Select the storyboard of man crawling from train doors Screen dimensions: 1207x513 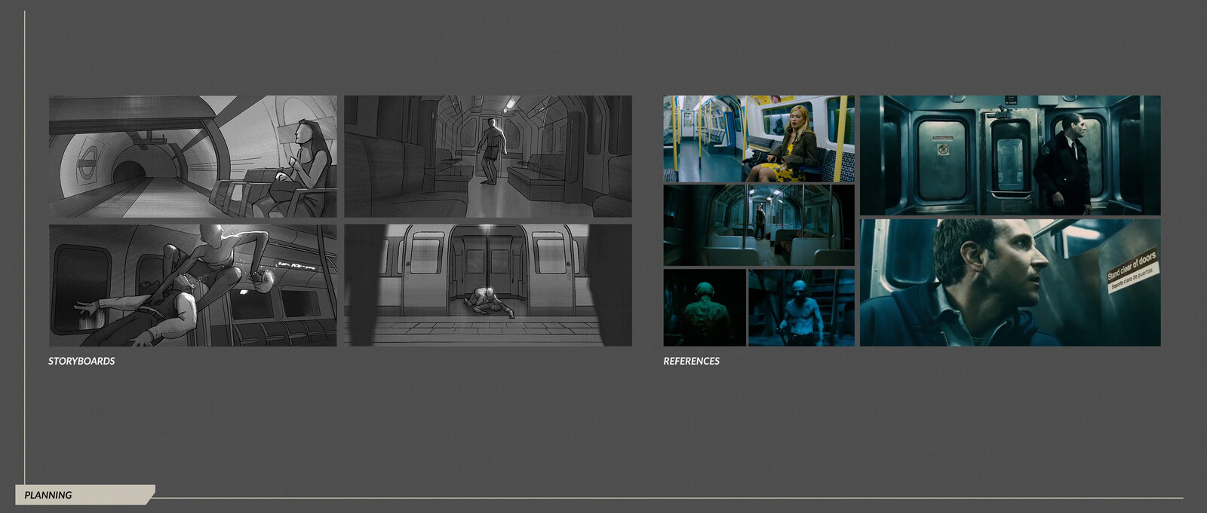[488, 286]
